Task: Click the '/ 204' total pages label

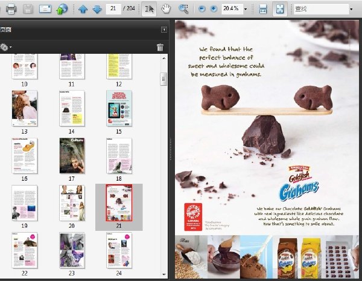Action: click(129, 8)
